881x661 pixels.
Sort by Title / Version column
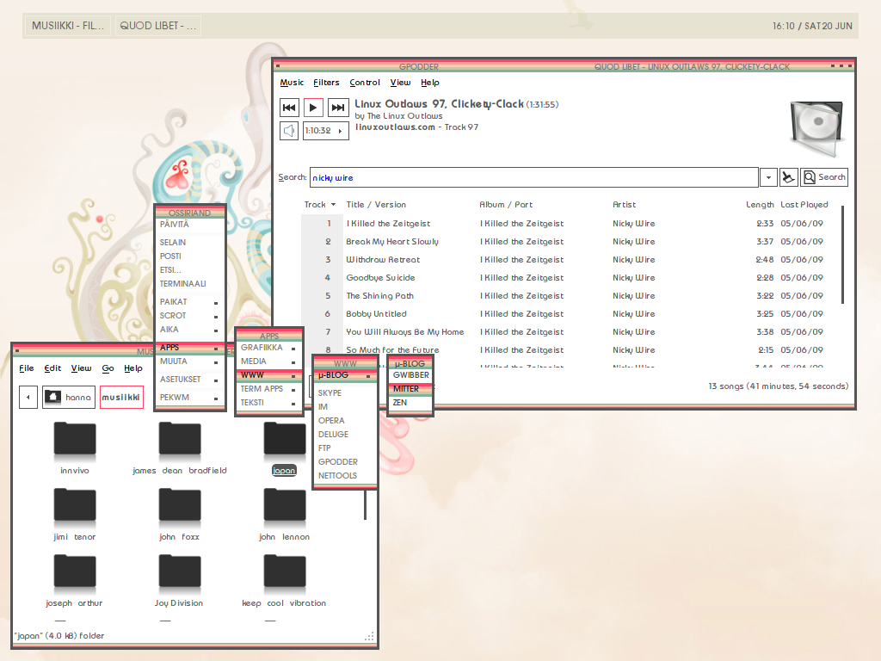point(376,205)
